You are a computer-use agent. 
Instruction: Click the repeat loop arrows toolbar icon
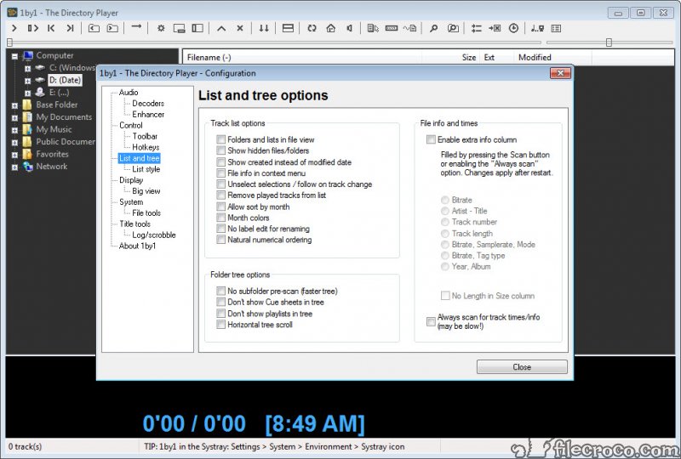(312, 28)
